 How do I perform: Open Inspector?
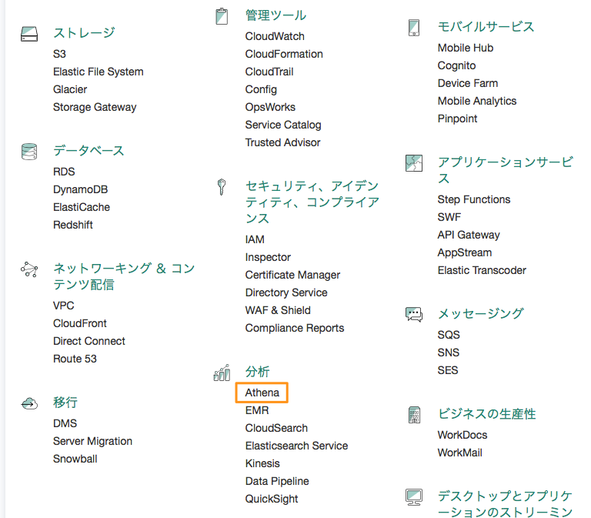click(x=268, y=257)
